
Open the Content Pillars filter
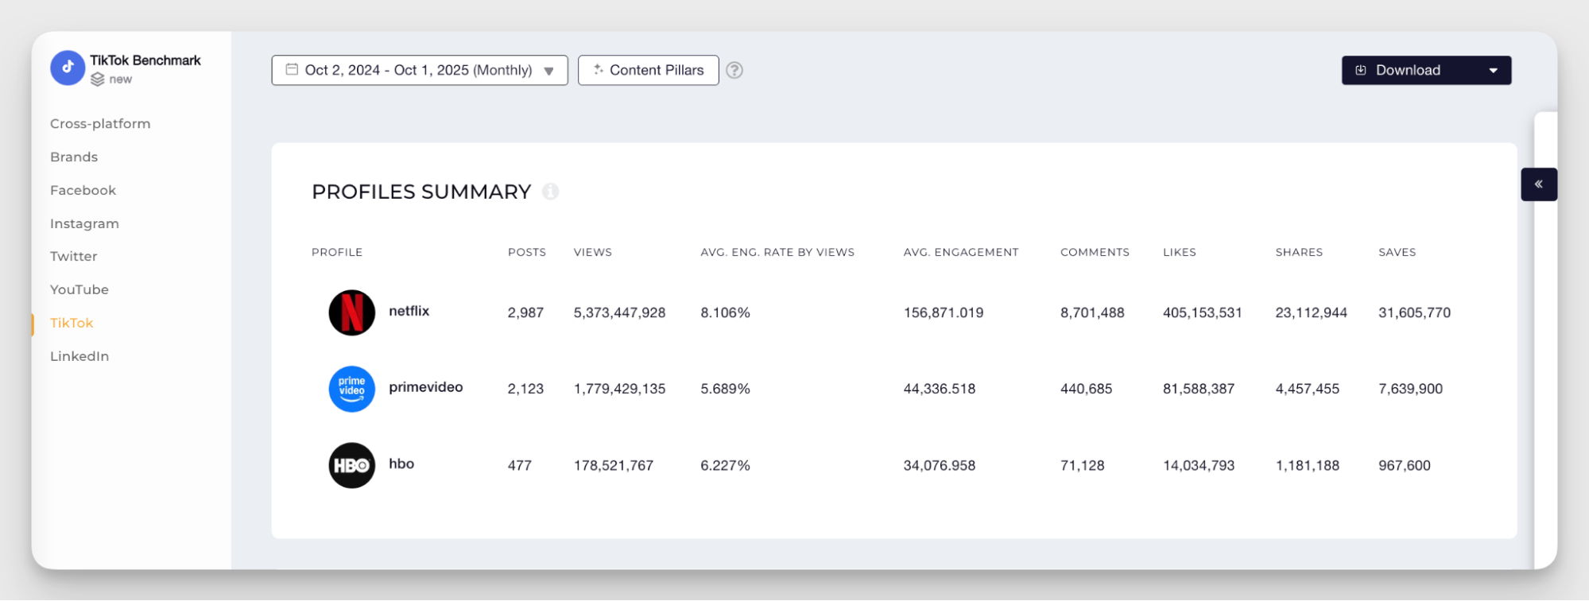pyautogui.click(x=648, y=70)
